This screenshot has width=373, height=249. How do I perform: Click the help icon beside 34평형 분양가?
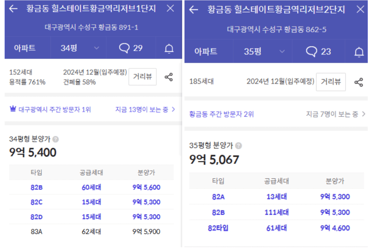(55, 139)
